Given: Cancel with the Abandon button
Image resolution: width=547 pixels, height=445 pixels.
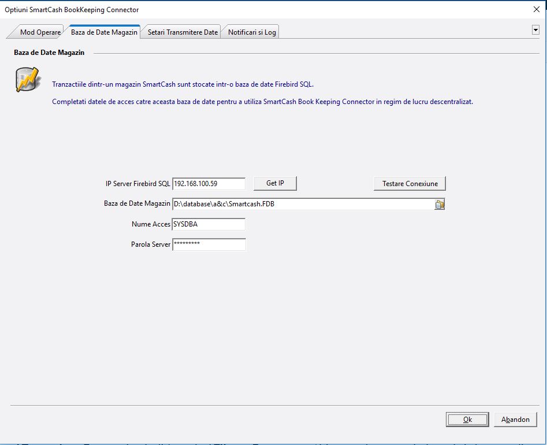Looking at the screenshot, I should [x=515, y=419].
